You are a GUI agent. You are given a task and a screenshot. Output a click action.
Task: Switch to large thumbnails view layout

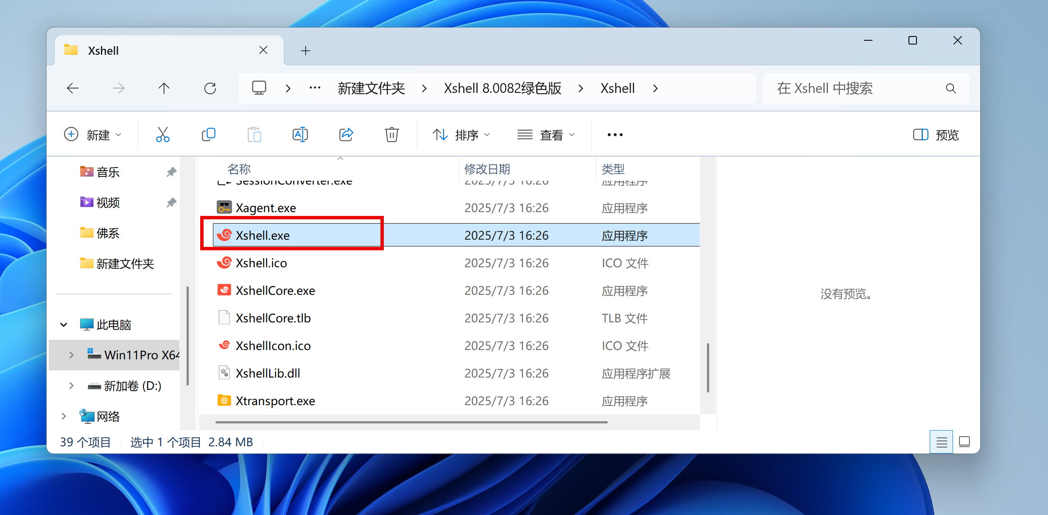pyautogui.click(x=964, y=442)
